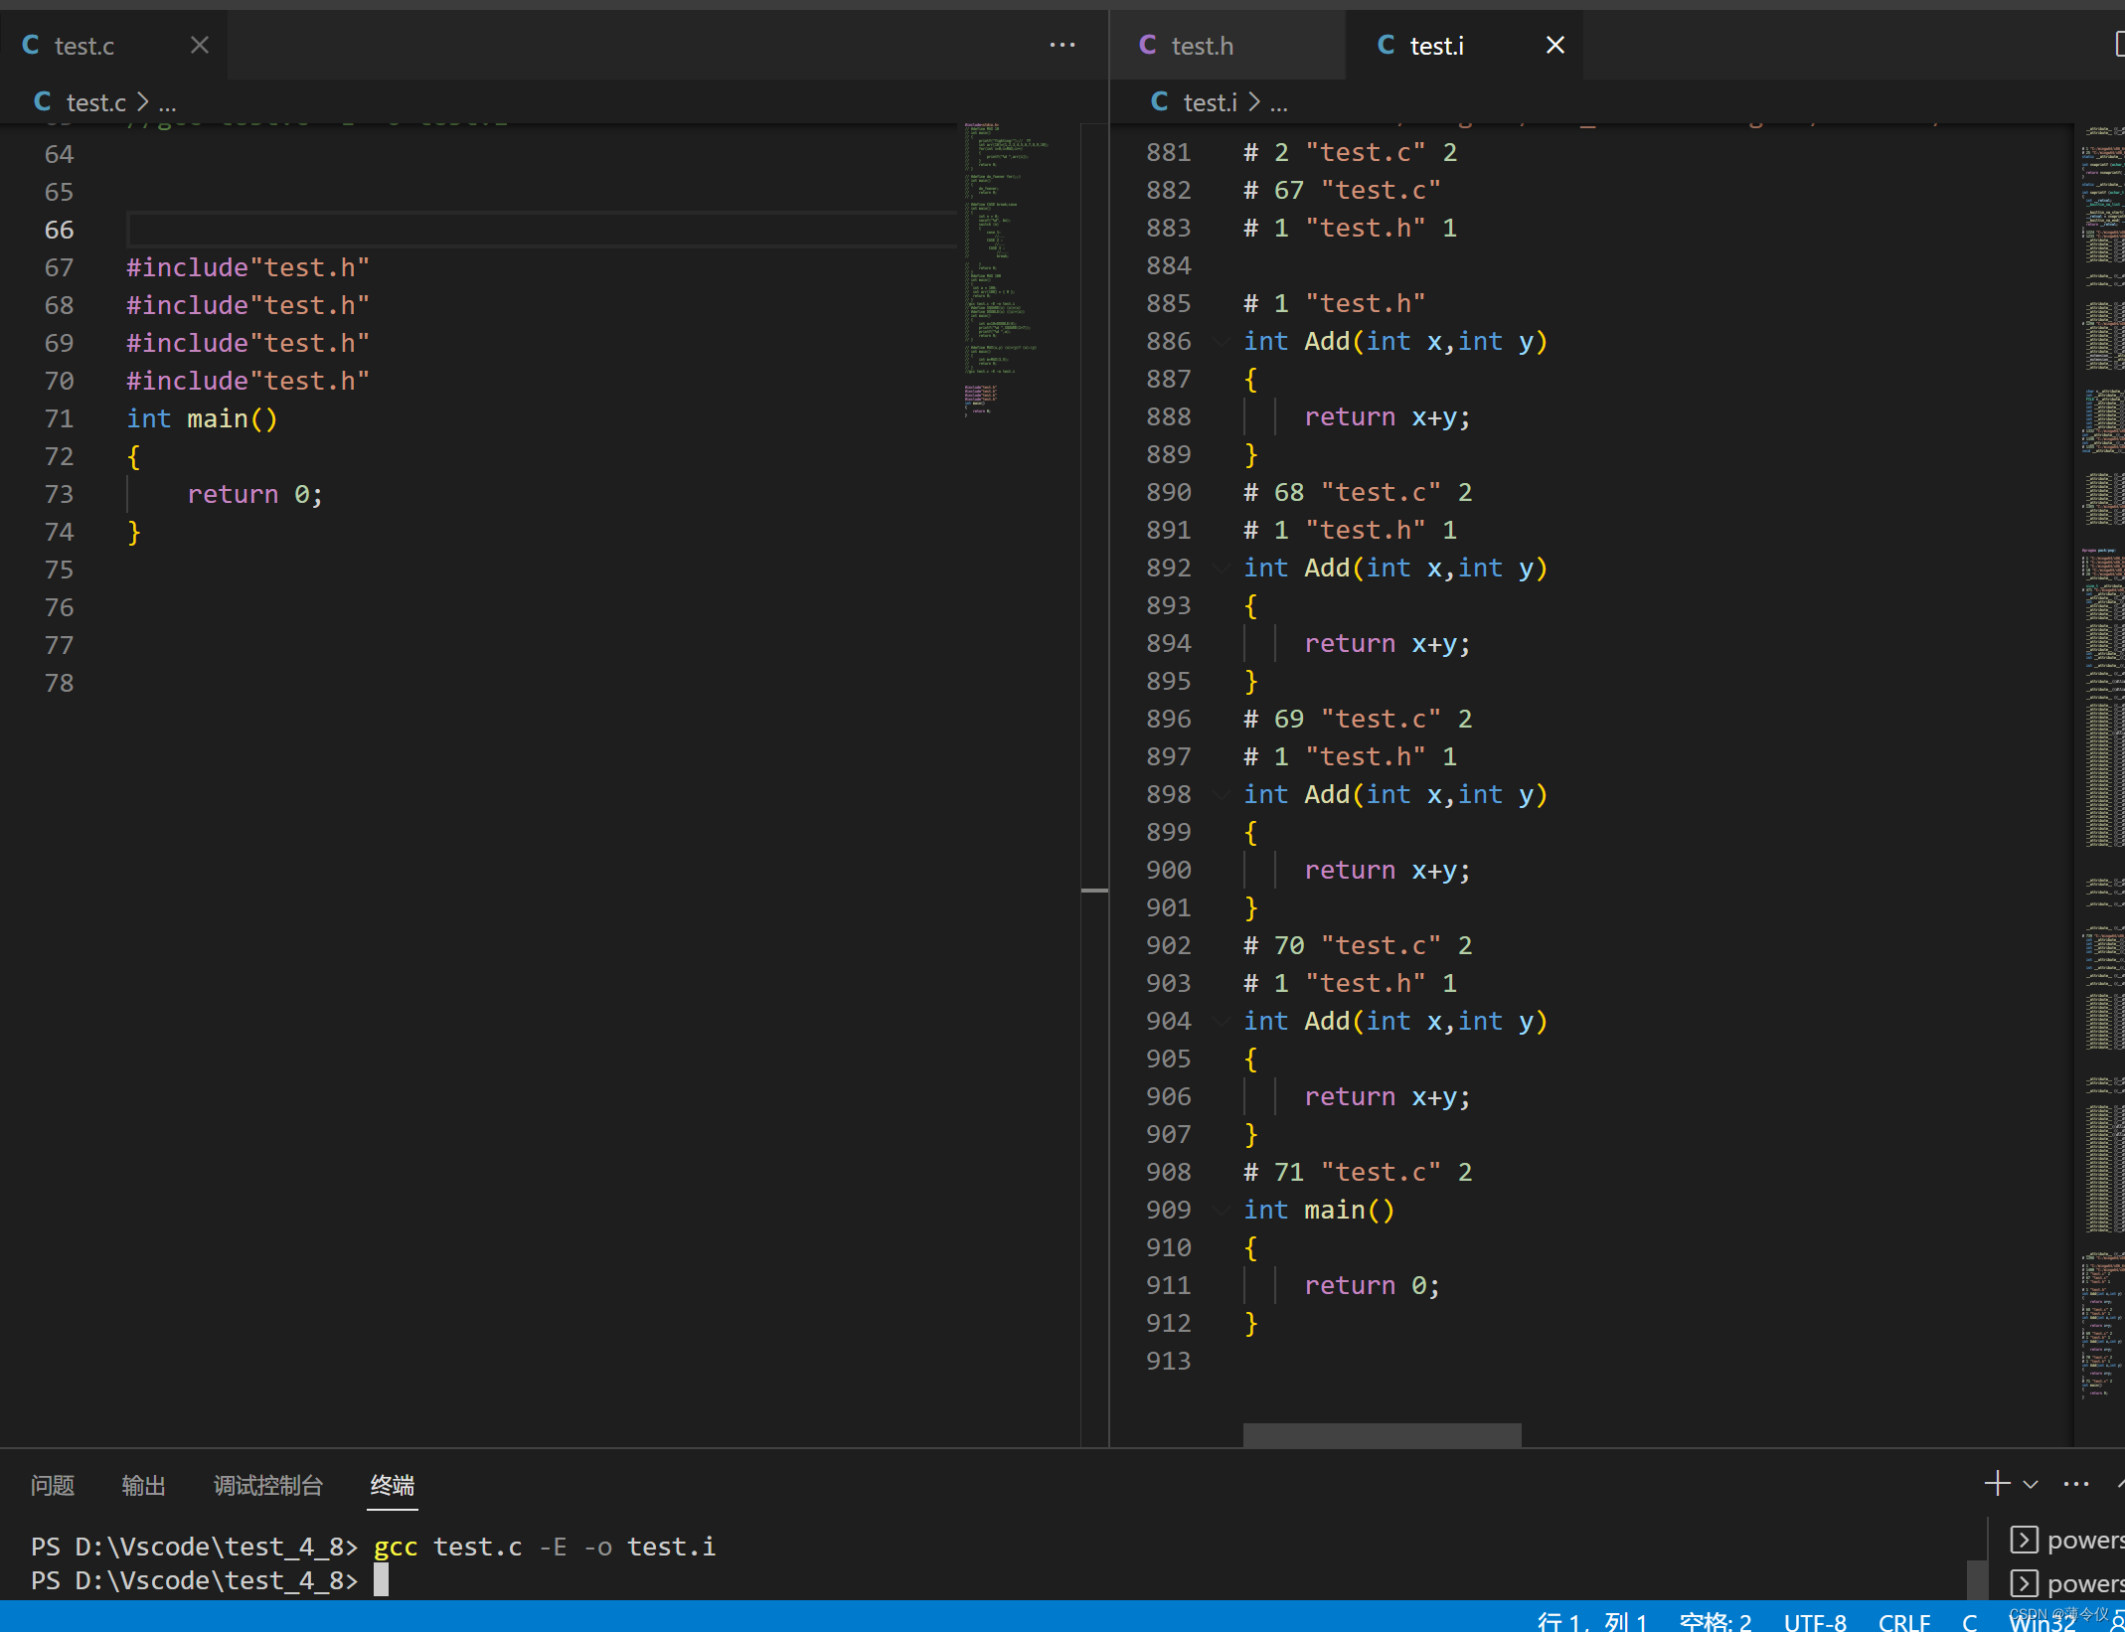This screenshot has height=1632, width=2125.
Task: Click 'int main()' on line 71 of test.c
Action: [x=202, y=418]
